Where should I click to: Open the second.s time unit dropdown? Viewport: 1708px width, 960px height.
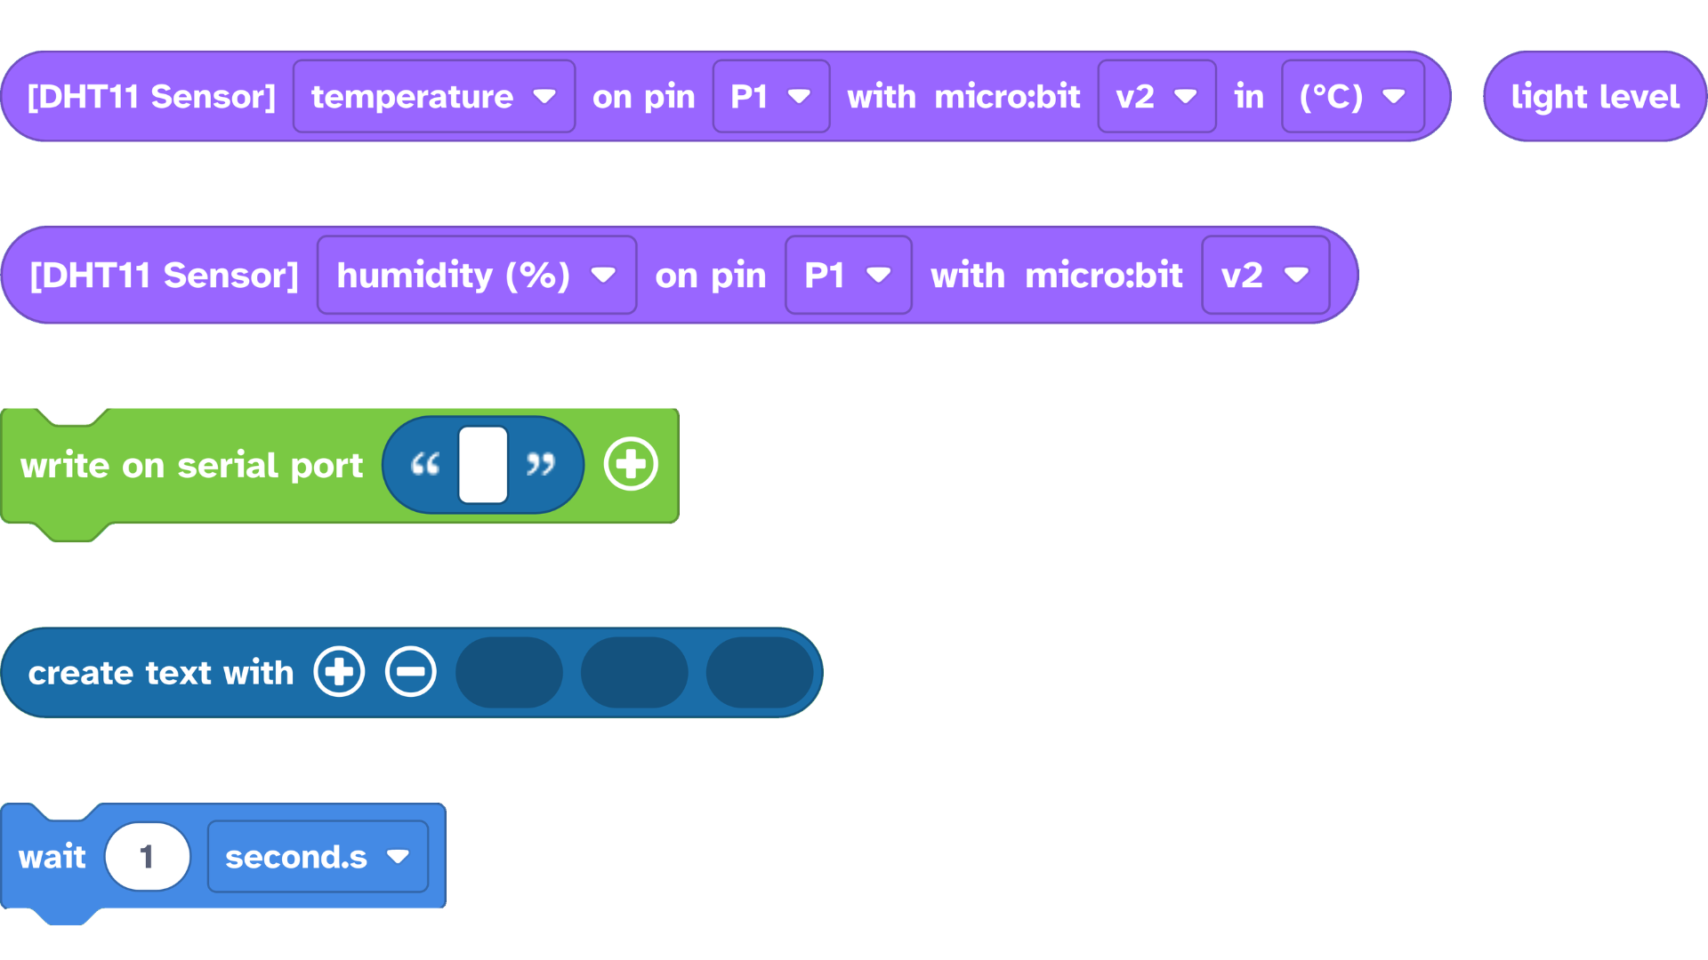click(x=317, y=857)
